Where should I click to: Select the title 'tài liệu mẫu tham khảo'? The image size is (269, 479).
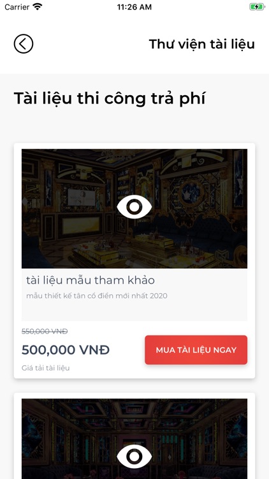[91, 280]
